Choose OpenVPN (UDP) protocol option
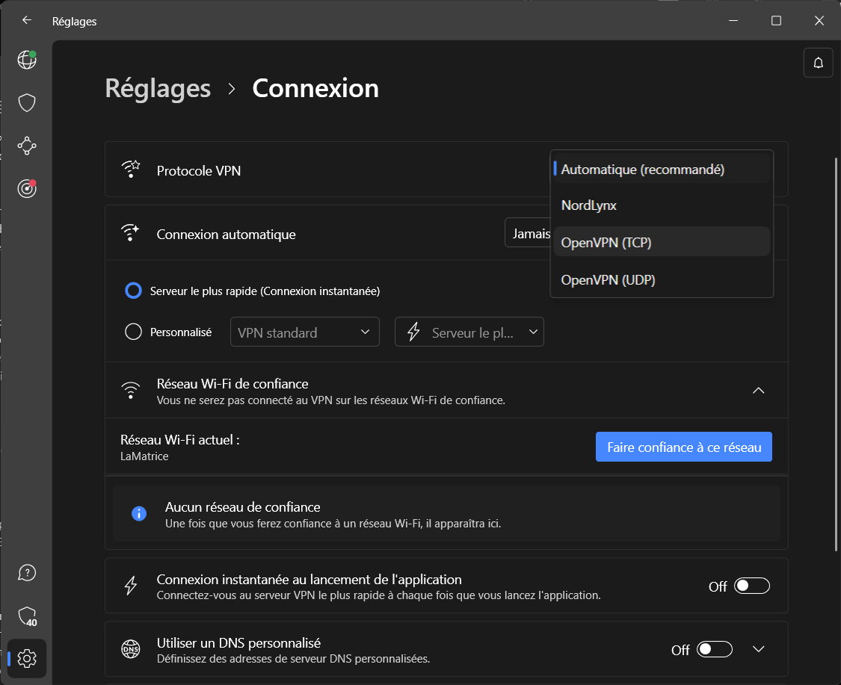 pyautogui.click(x=662, y=280)
